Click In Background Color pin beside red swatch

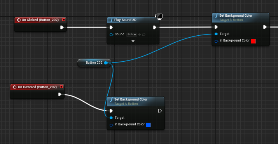[216, 41]
